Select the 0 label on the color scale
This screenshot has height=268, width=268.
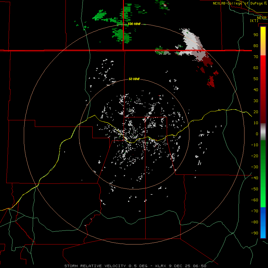(x=257, y=134)
